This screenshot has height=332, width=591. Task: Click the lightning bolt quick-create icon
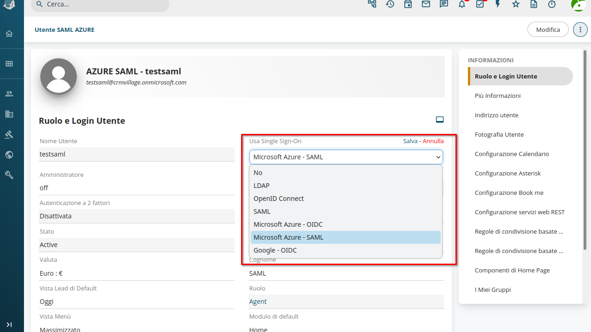click(x=498, y=4)
